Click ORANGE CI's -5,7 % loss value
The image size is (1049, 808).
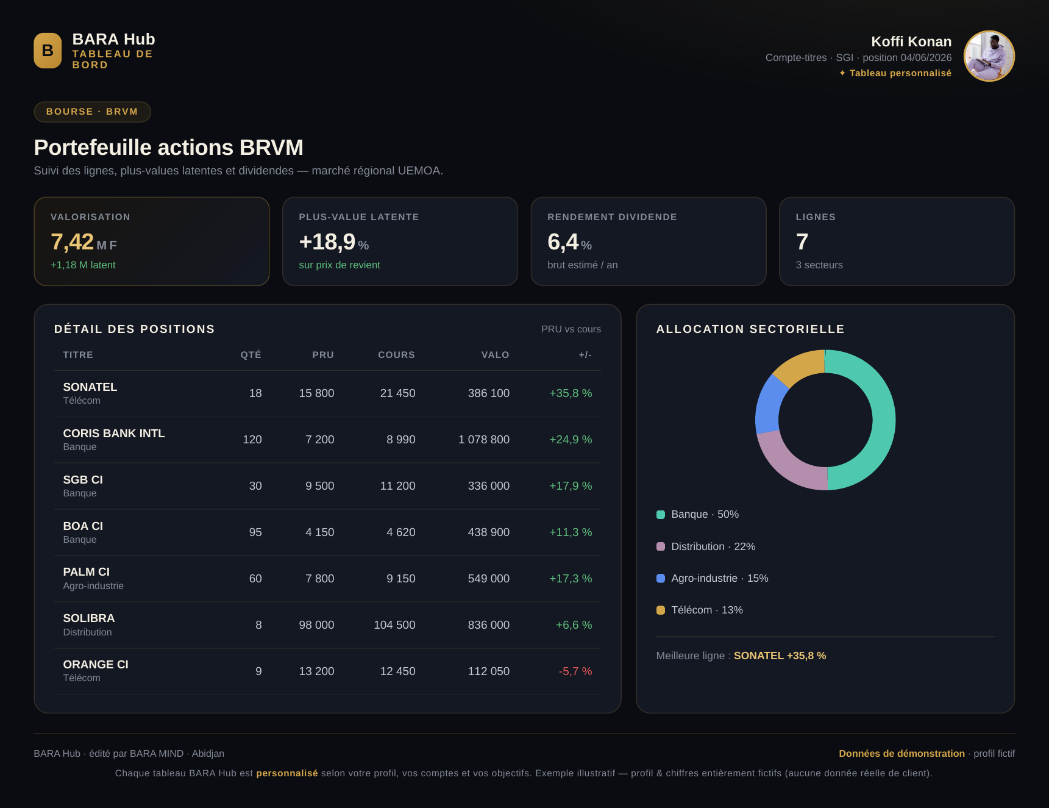pos(575,671)
